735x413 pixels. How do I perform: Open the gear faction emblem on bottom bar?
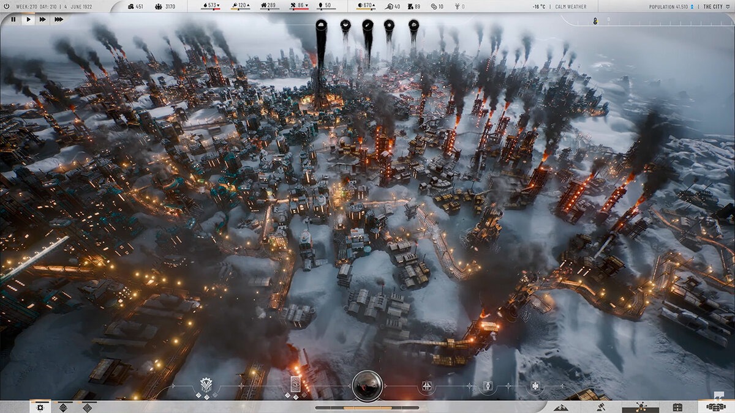pos(206,385)
